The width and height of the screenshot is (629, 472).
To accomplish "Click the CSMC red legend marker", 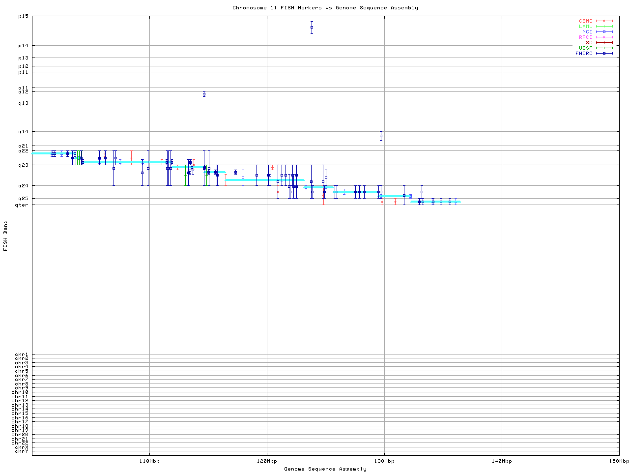I will (604, 21).
